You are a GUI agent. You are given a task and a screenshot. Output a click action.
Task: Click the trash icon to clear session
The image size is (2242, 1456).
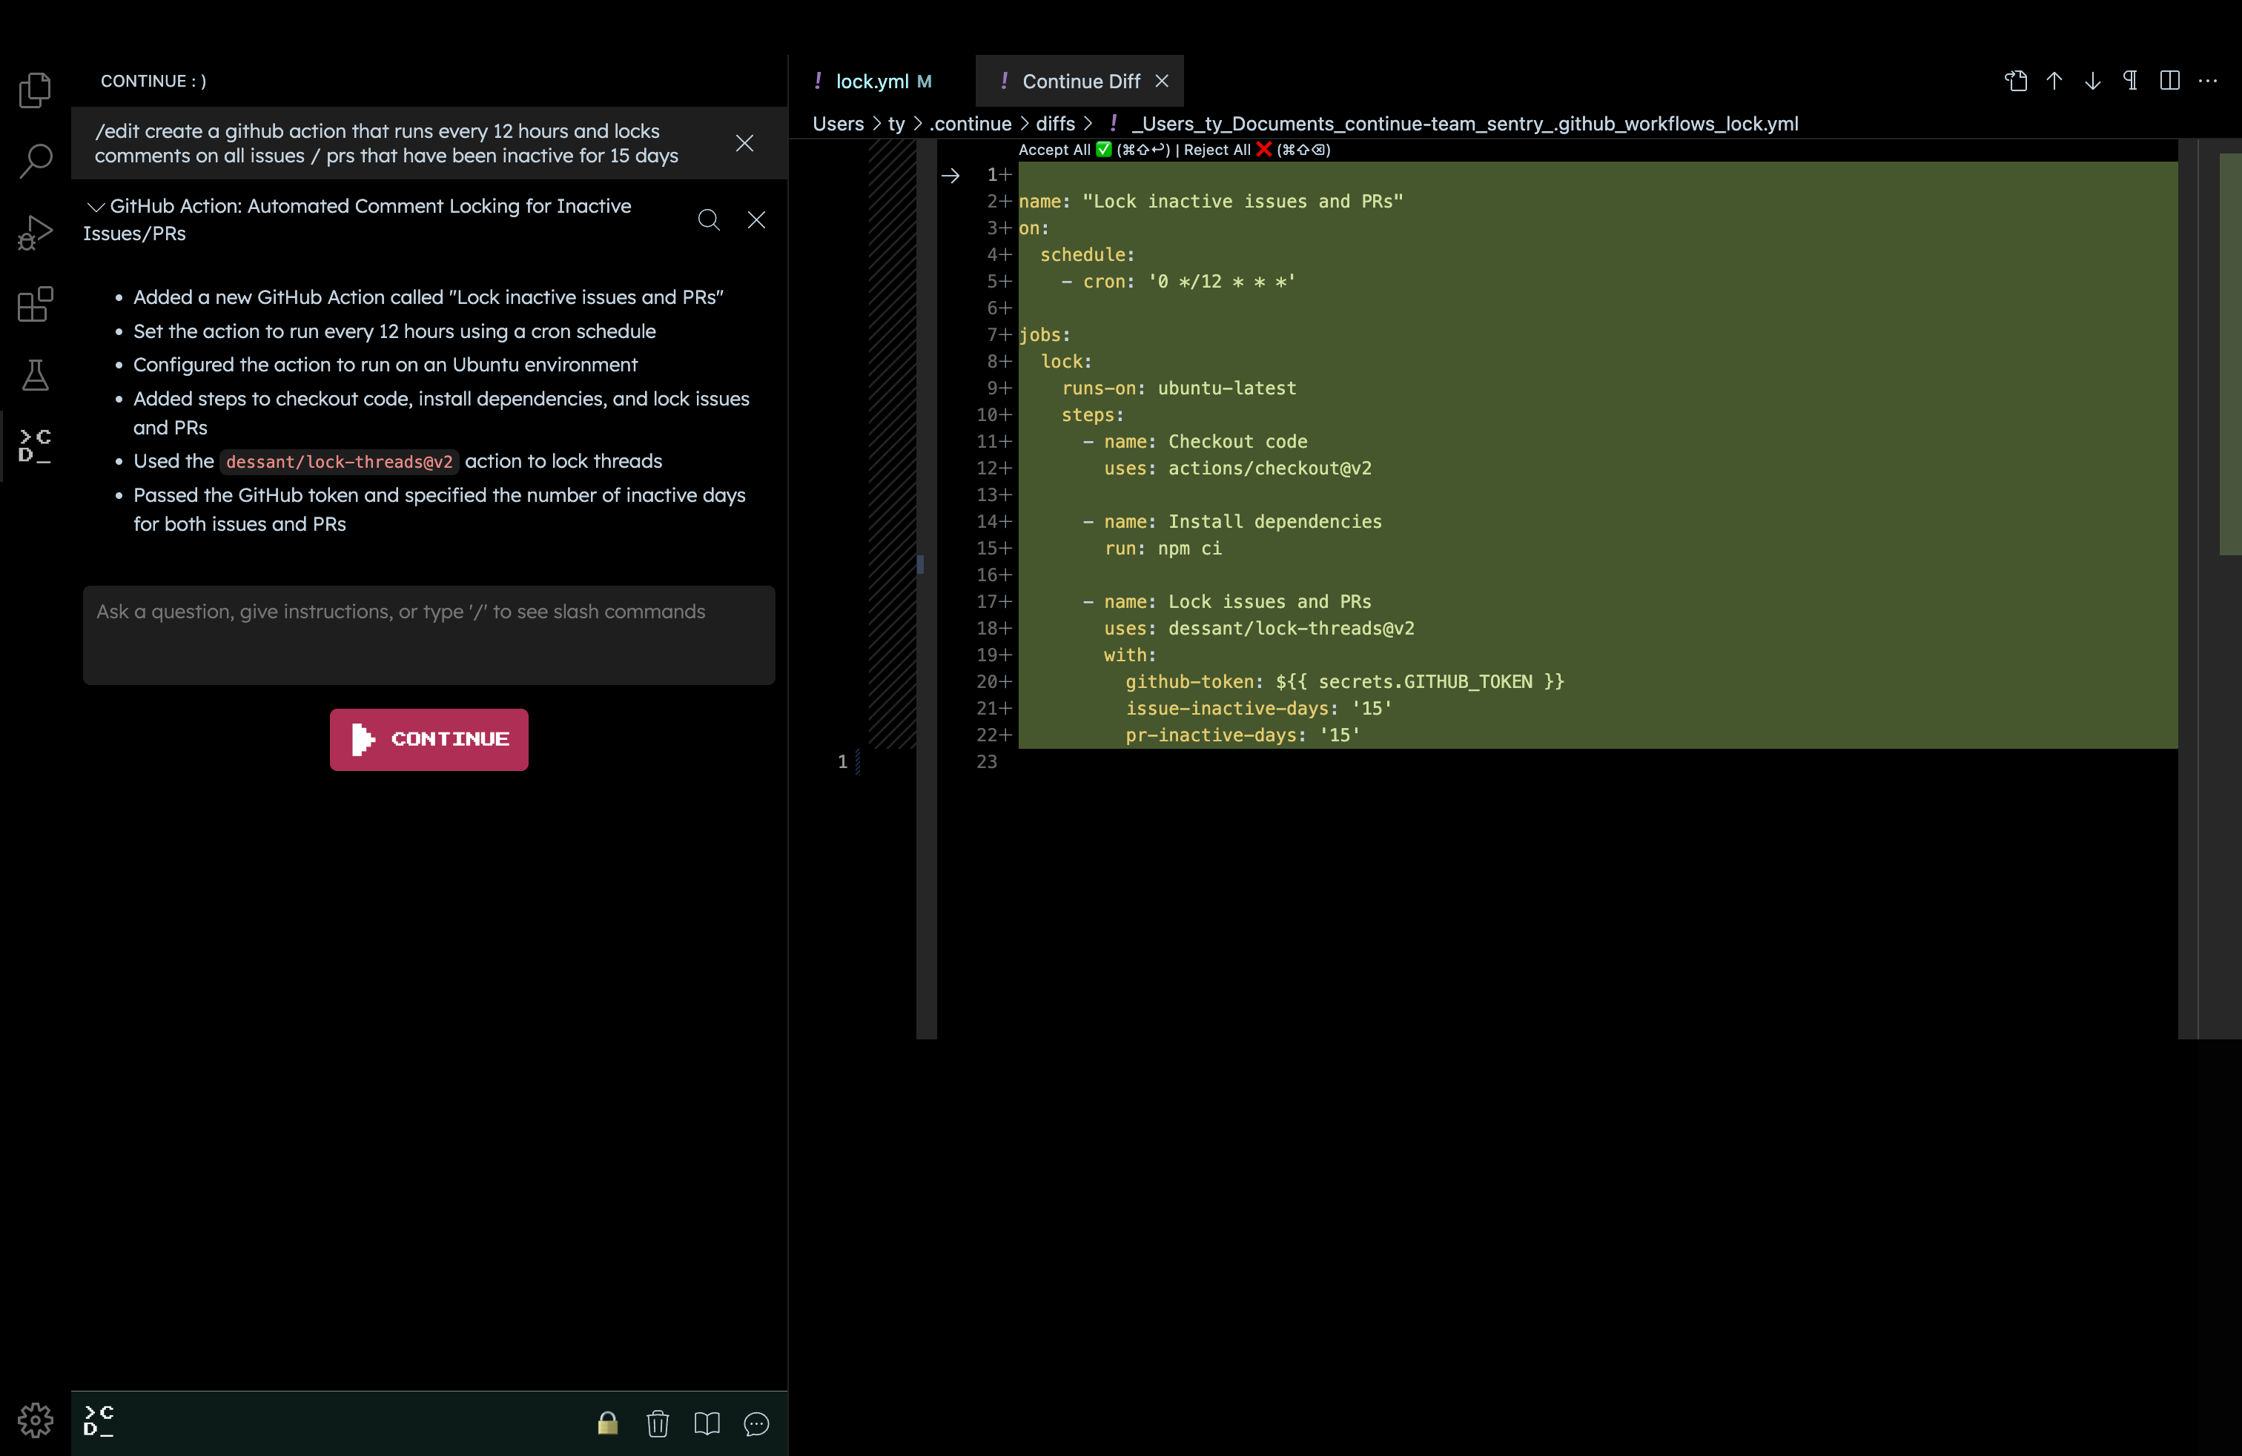pos(658,1423)
